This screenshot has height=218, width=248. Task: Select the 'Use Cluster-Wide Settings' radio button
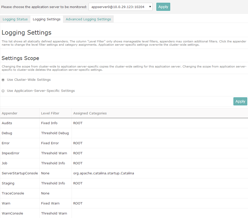[x=3, y=80]
